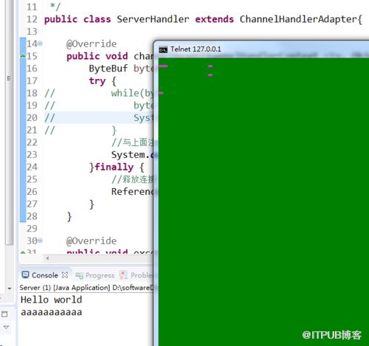Click 'ByteBuf' on line 16
The width and height of the screenshot is (369, 346).
(x=108, y=69)
